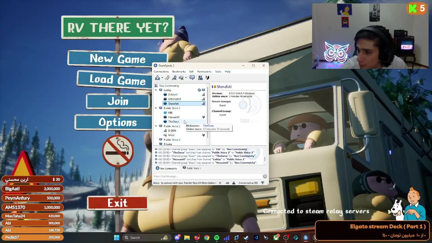432x243 pixels.
Task: Click the whisper list toolbar icon
Action: [208, 78]
